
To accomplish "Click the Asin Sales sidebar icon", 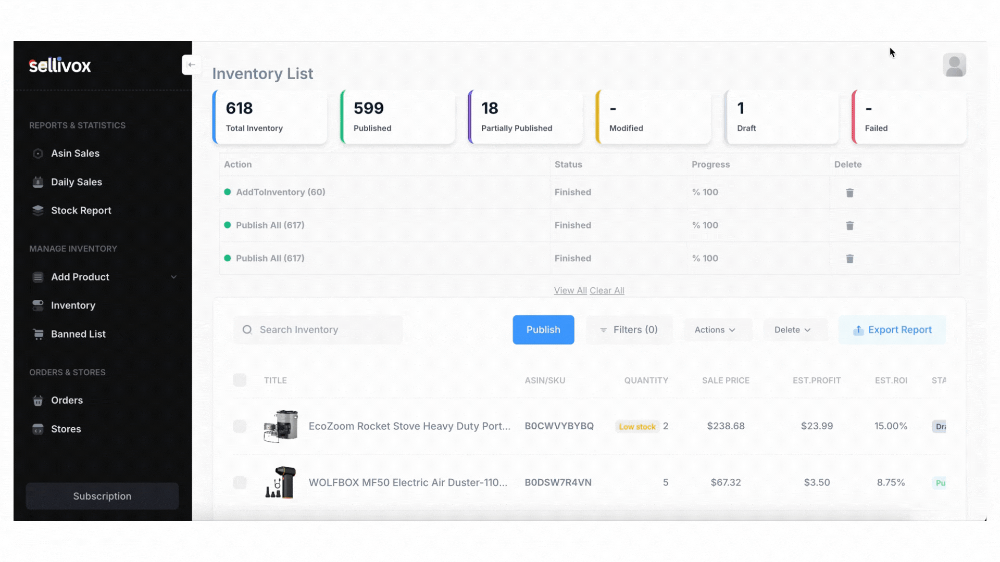I will coord(38,154).
